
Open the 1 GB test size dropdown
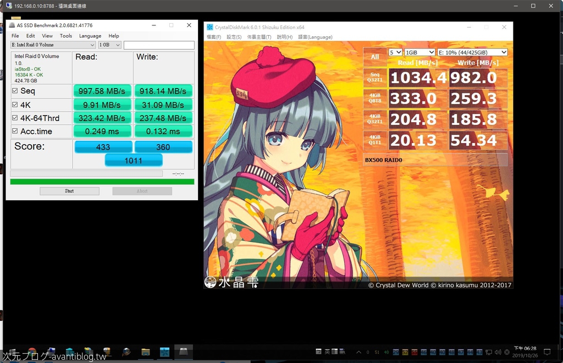[x=109, y=45]
